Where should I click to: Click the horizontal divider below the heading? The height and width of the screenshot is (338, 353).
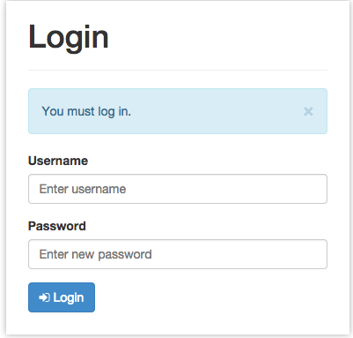178,71
